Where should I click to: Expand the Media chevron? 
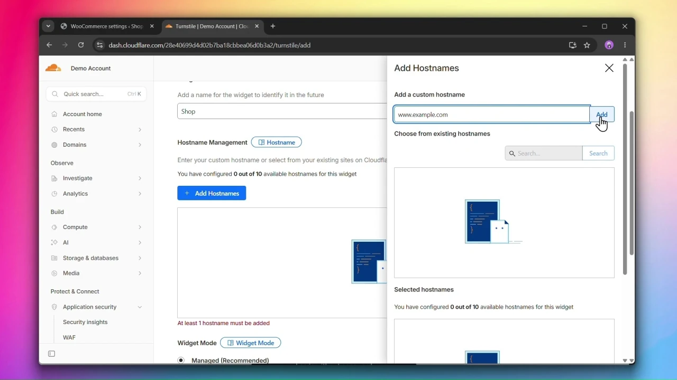140,273
